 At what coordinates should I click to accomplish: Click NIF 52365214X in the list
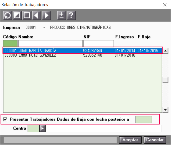pos(93,55)
